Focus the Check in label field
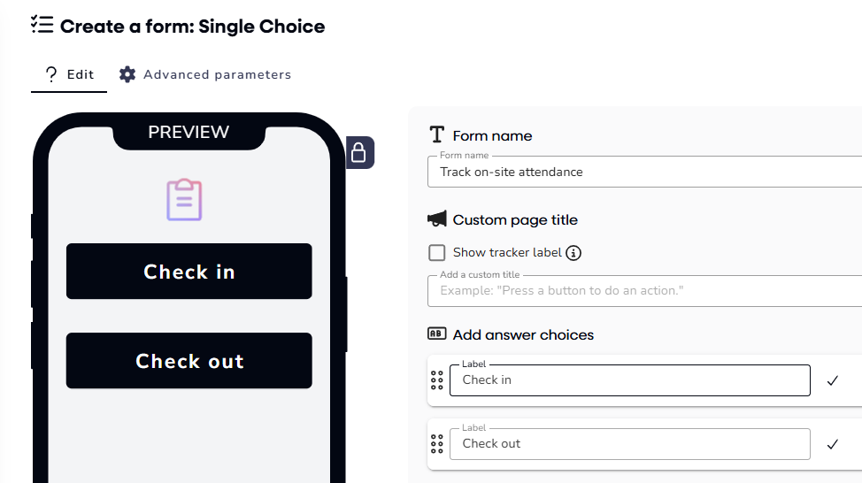The width and height of the screenshot is (862, 483). (630, 380)
